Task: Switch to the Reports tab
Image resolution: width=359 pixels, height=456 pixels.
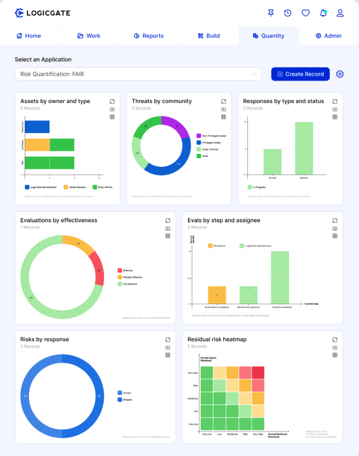Action: (x=149, y=36)
